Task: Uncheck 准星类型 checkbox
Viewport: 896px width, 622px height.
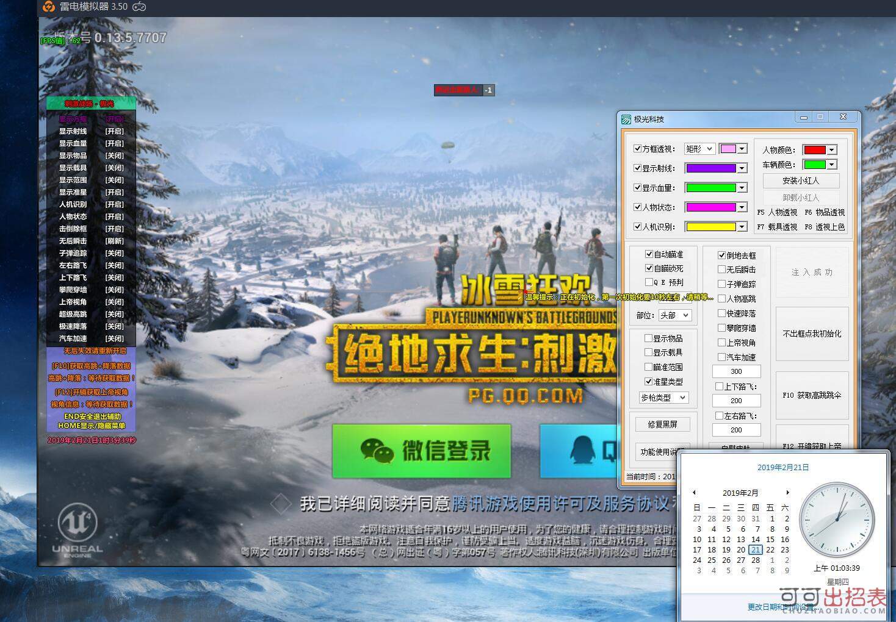Action: (x=649, y=381)
